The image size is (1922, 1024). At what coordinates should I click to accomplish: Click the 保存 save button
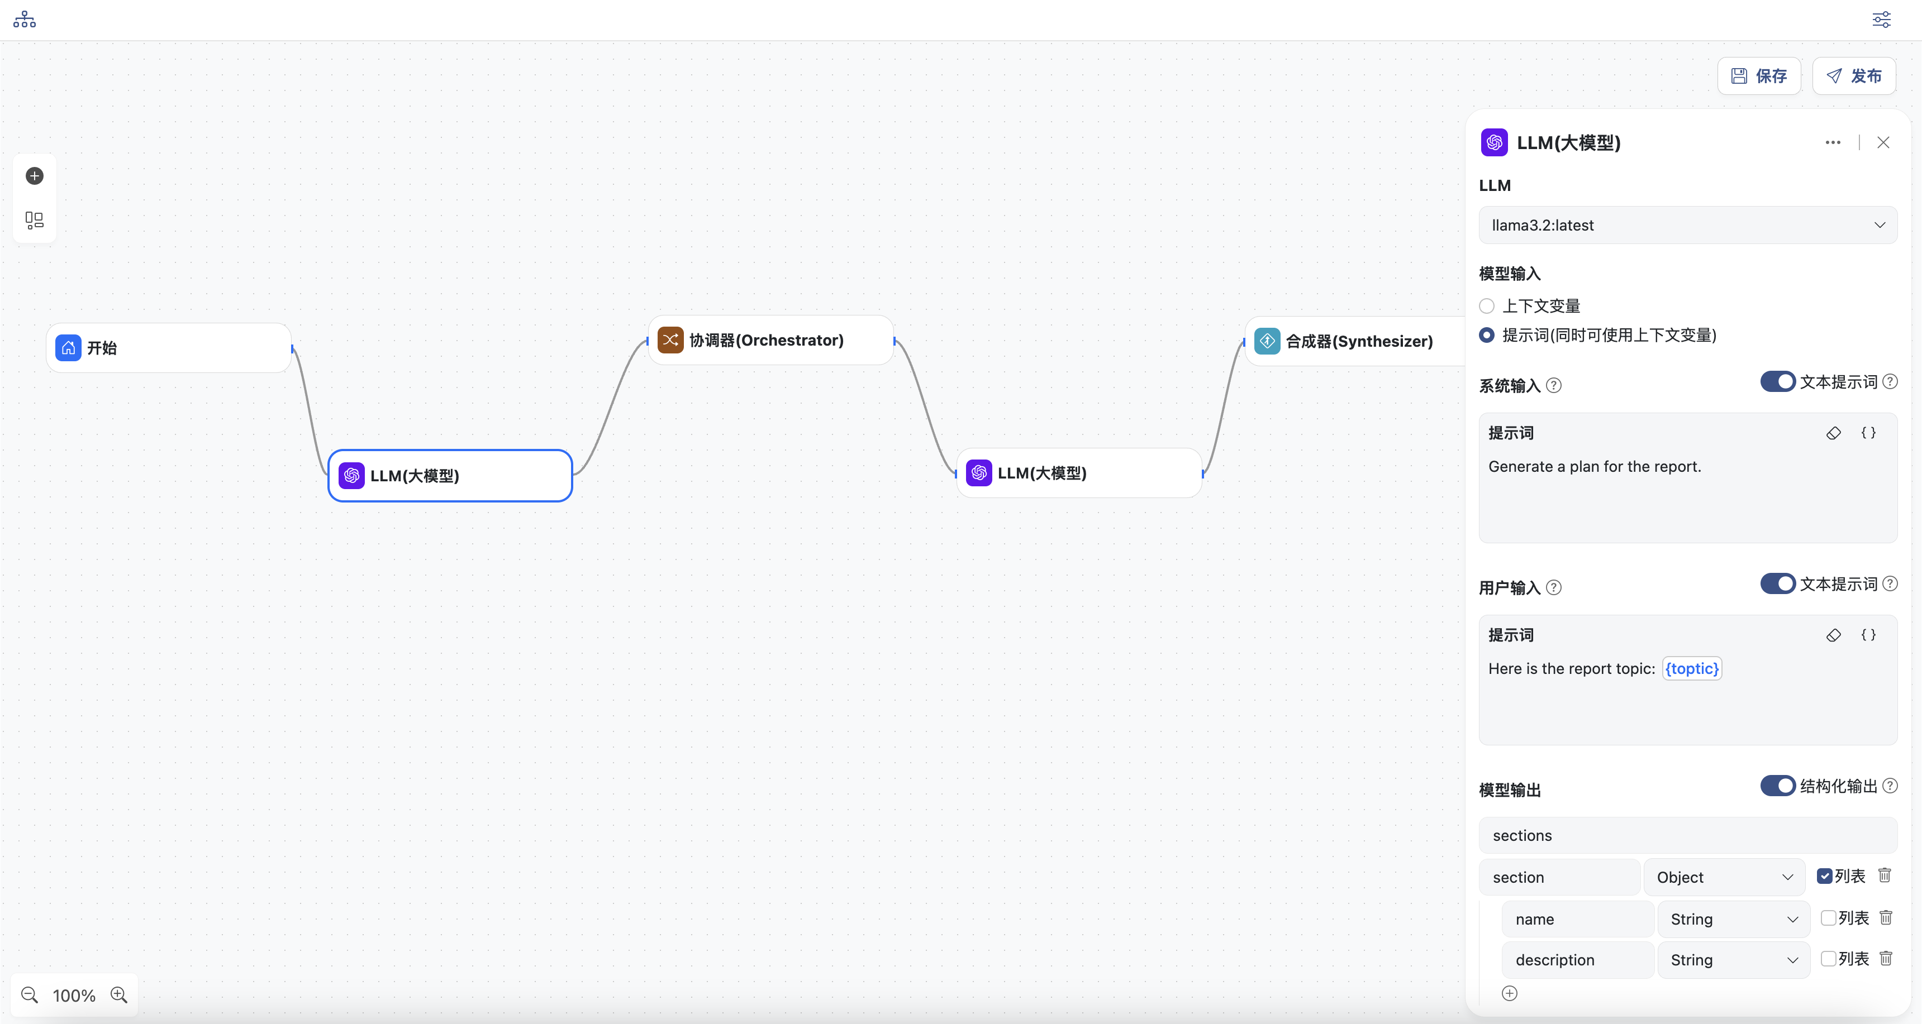click(1759, 76)
